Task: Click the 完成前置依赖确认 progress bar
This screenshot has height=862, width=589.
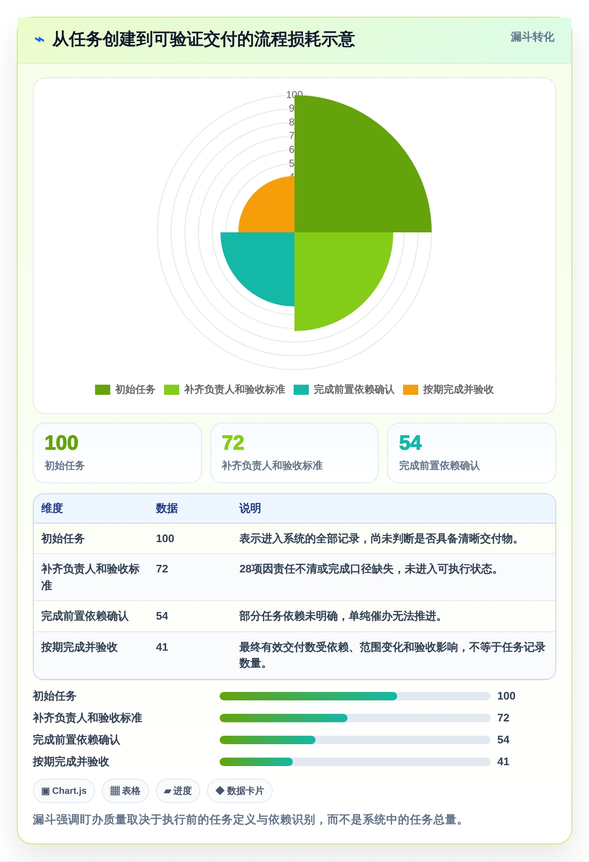Action: pyautogui.click(x=355, y=740)
